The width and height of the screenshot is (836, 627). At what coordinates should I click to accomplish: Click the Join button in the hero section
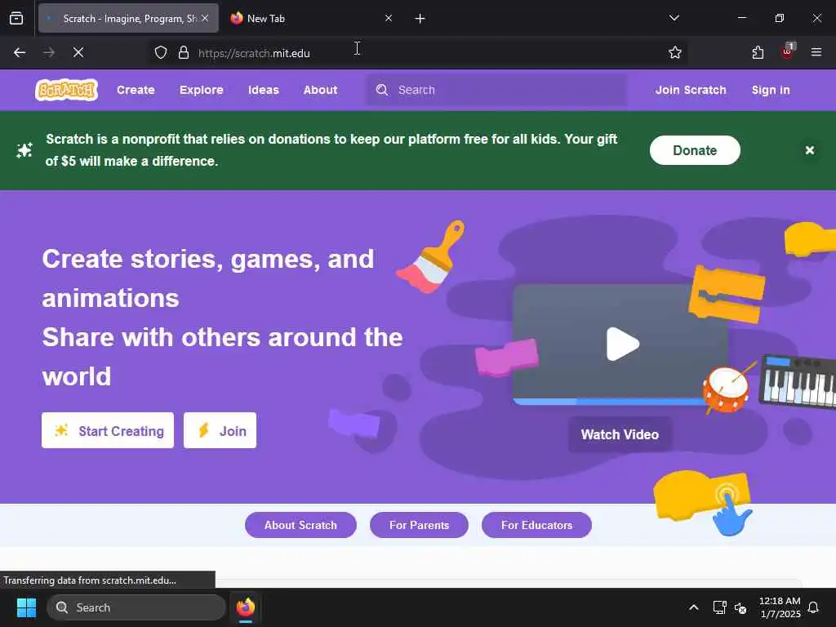click(x=220, y=430)
